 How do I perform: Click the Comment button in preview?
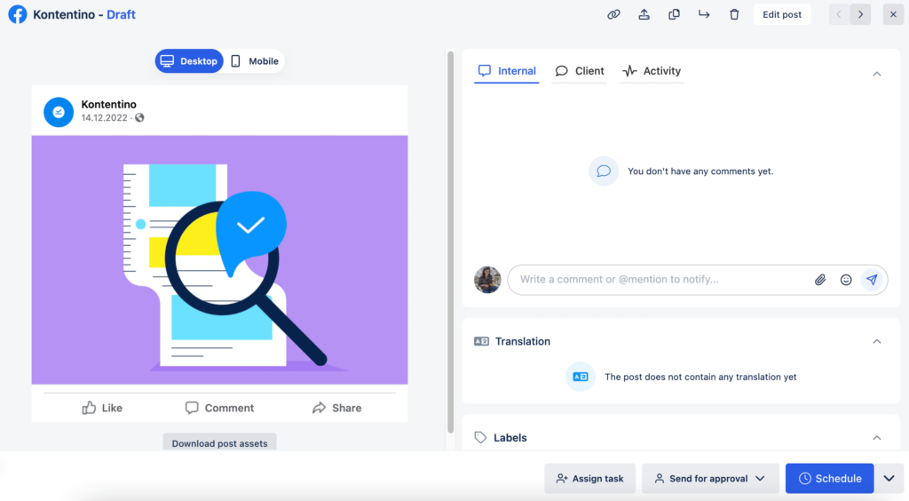(x=220, y=409)
